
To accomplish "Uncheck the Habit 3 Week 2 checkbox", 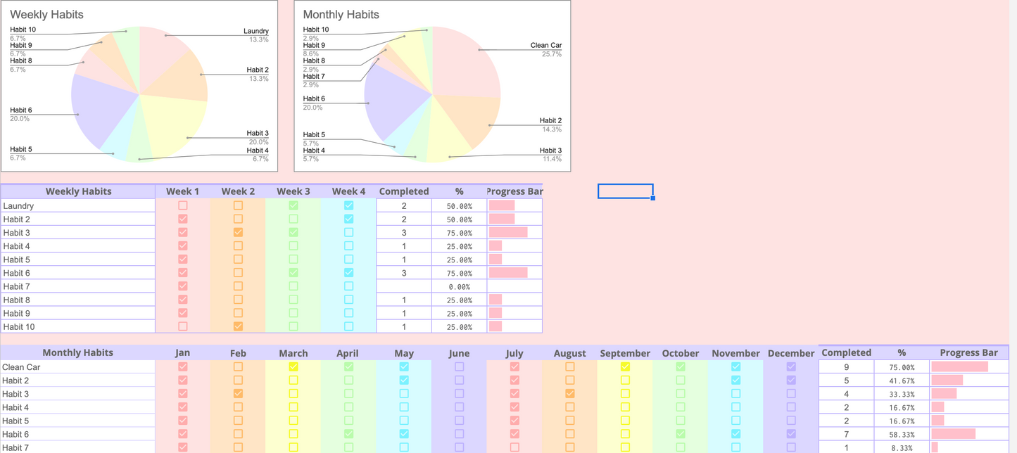I will pyautogui.click(x=238, y=232).
